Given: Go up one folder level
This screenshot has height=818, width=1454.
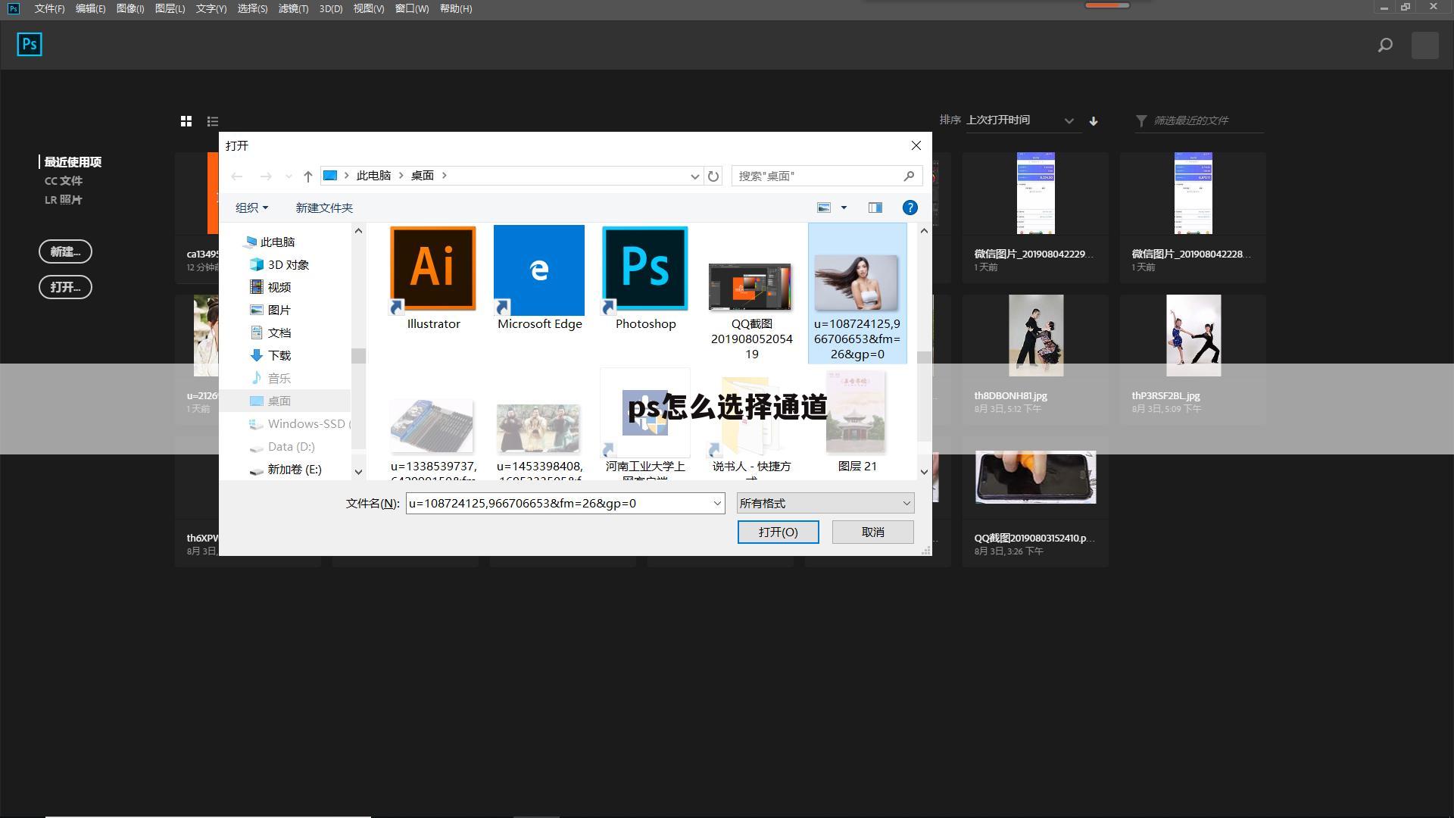Looking at the screenshot, I should point(308,176).
